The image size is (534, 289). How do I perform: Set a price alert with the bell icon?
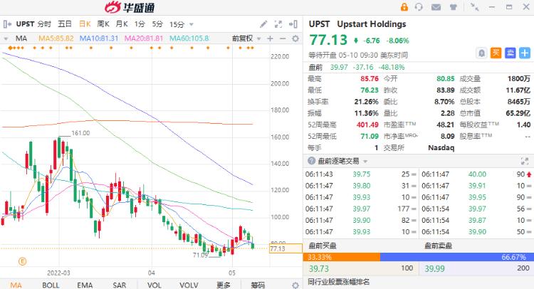point(481,53)
